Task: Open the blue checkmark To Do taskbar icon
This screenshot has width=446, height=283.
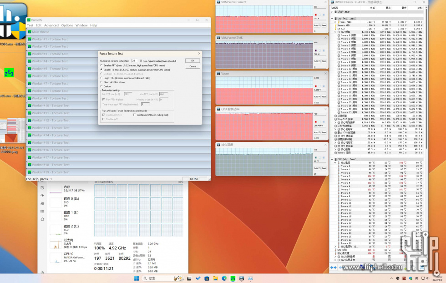Action: click(x=198, y=278)
